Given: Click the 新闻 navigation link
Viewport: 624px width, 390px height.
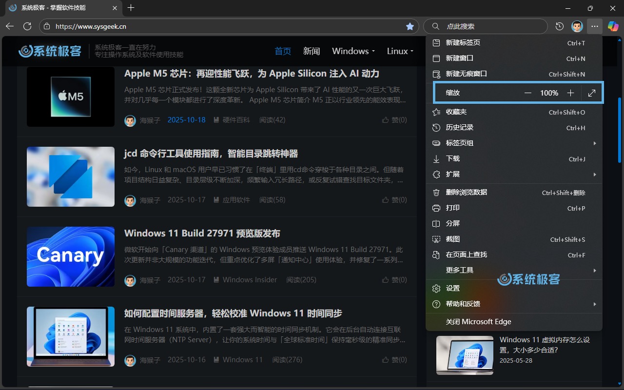Looking at the screenshot, I should [312, 51].
